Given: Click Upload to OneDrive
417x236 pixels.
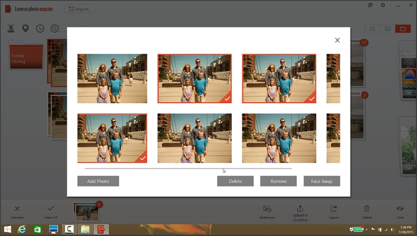Looking at the screenshot, I should click(x=300, y=213).
